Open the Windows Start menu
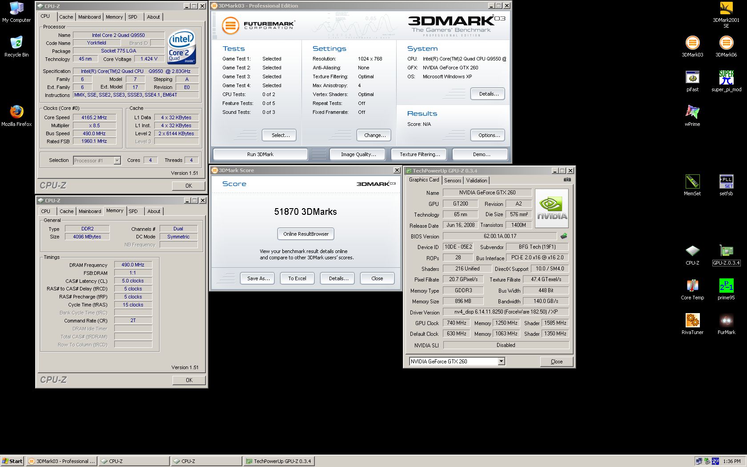 [12, 461]
